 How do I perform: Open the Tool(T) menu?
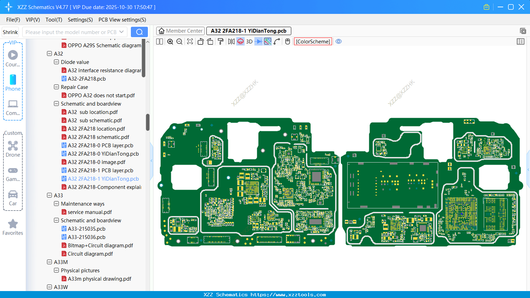(54, 20)
